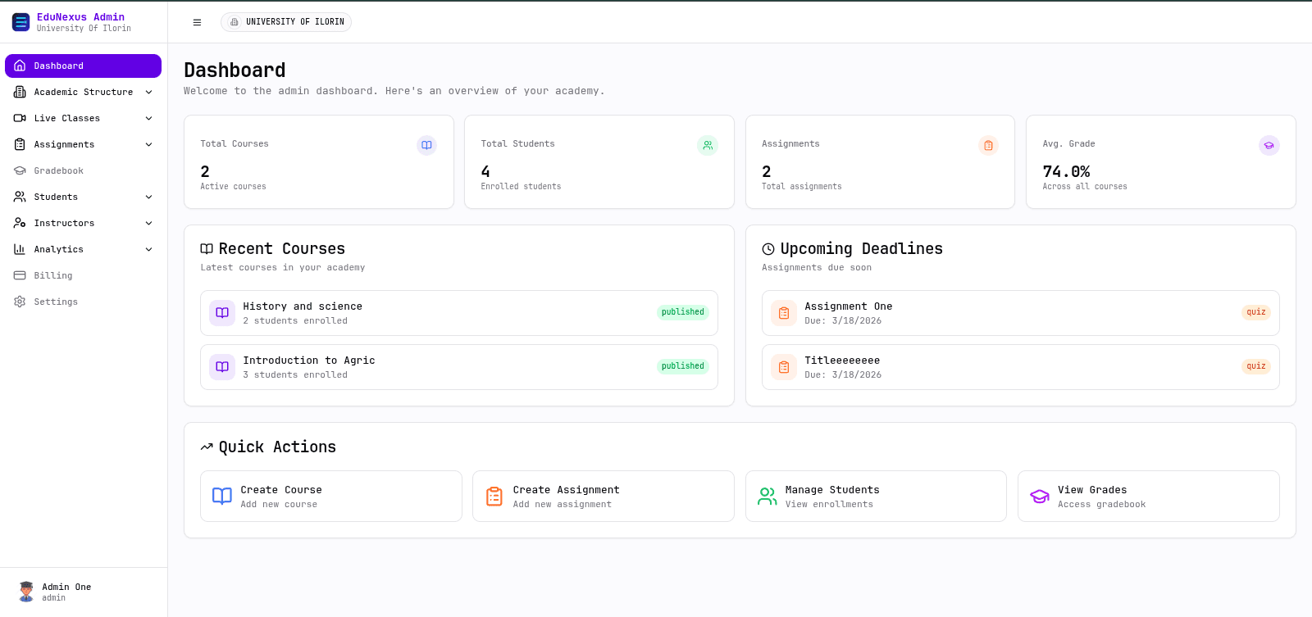Image resolution: width=1312 pixels, height=617 pixels.
Task: Open the Titleeeeeeee deadline item
Action: 1021,367
